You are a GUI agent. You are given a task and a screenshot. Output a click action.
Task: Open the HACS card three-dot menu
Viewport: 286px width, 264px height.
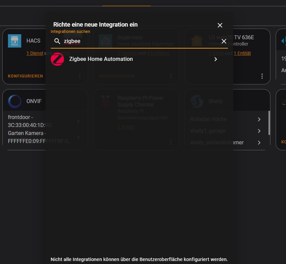click(x=80, y=76)
